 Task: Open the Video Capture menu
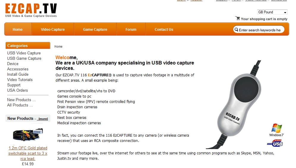pos(53,29)
